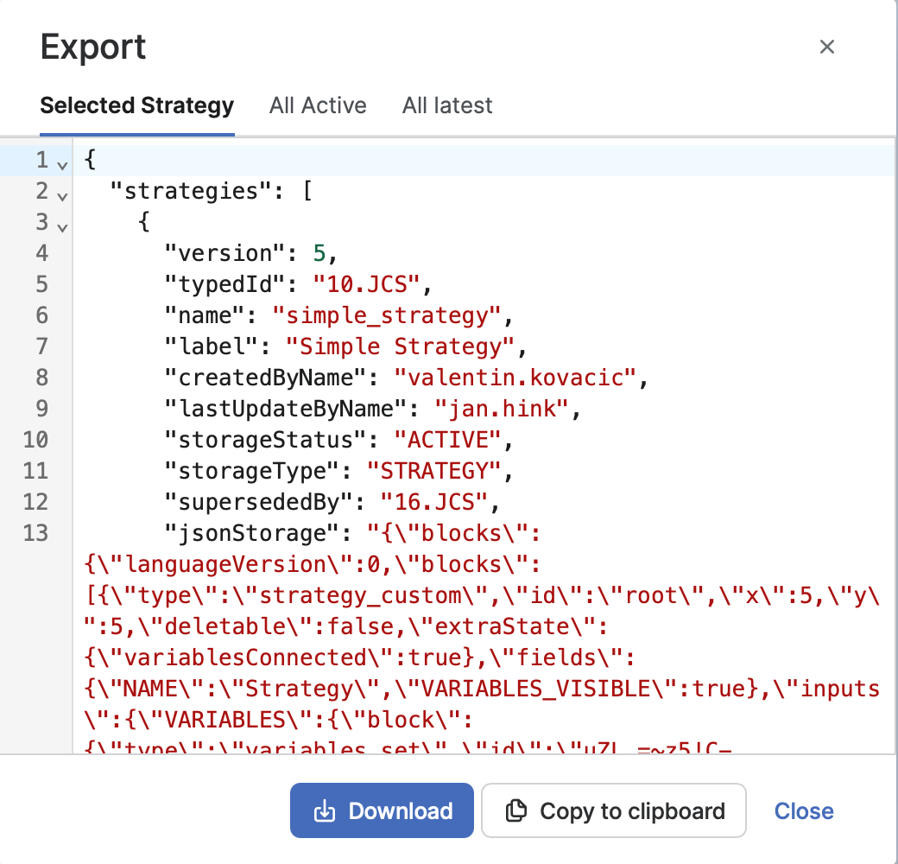Screen dimensions: 898x864
Task: Place cursor on the "10.JCS" typedId value
Action: 365,284
